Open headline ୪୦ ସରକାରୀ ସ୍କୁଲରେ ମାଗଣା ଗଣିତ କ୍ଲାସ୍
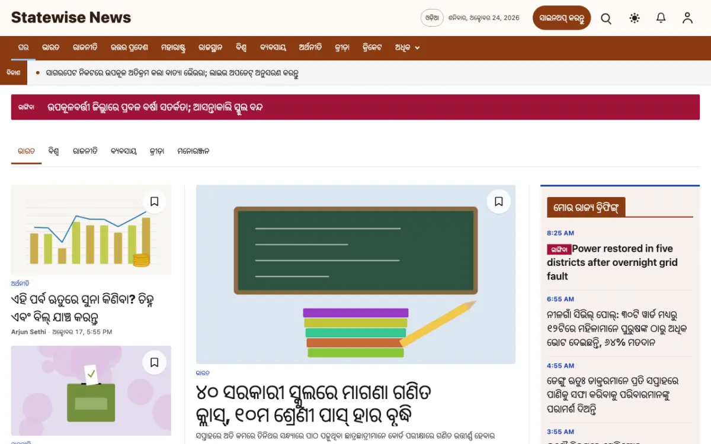711x444 pixels. (314, 403)
